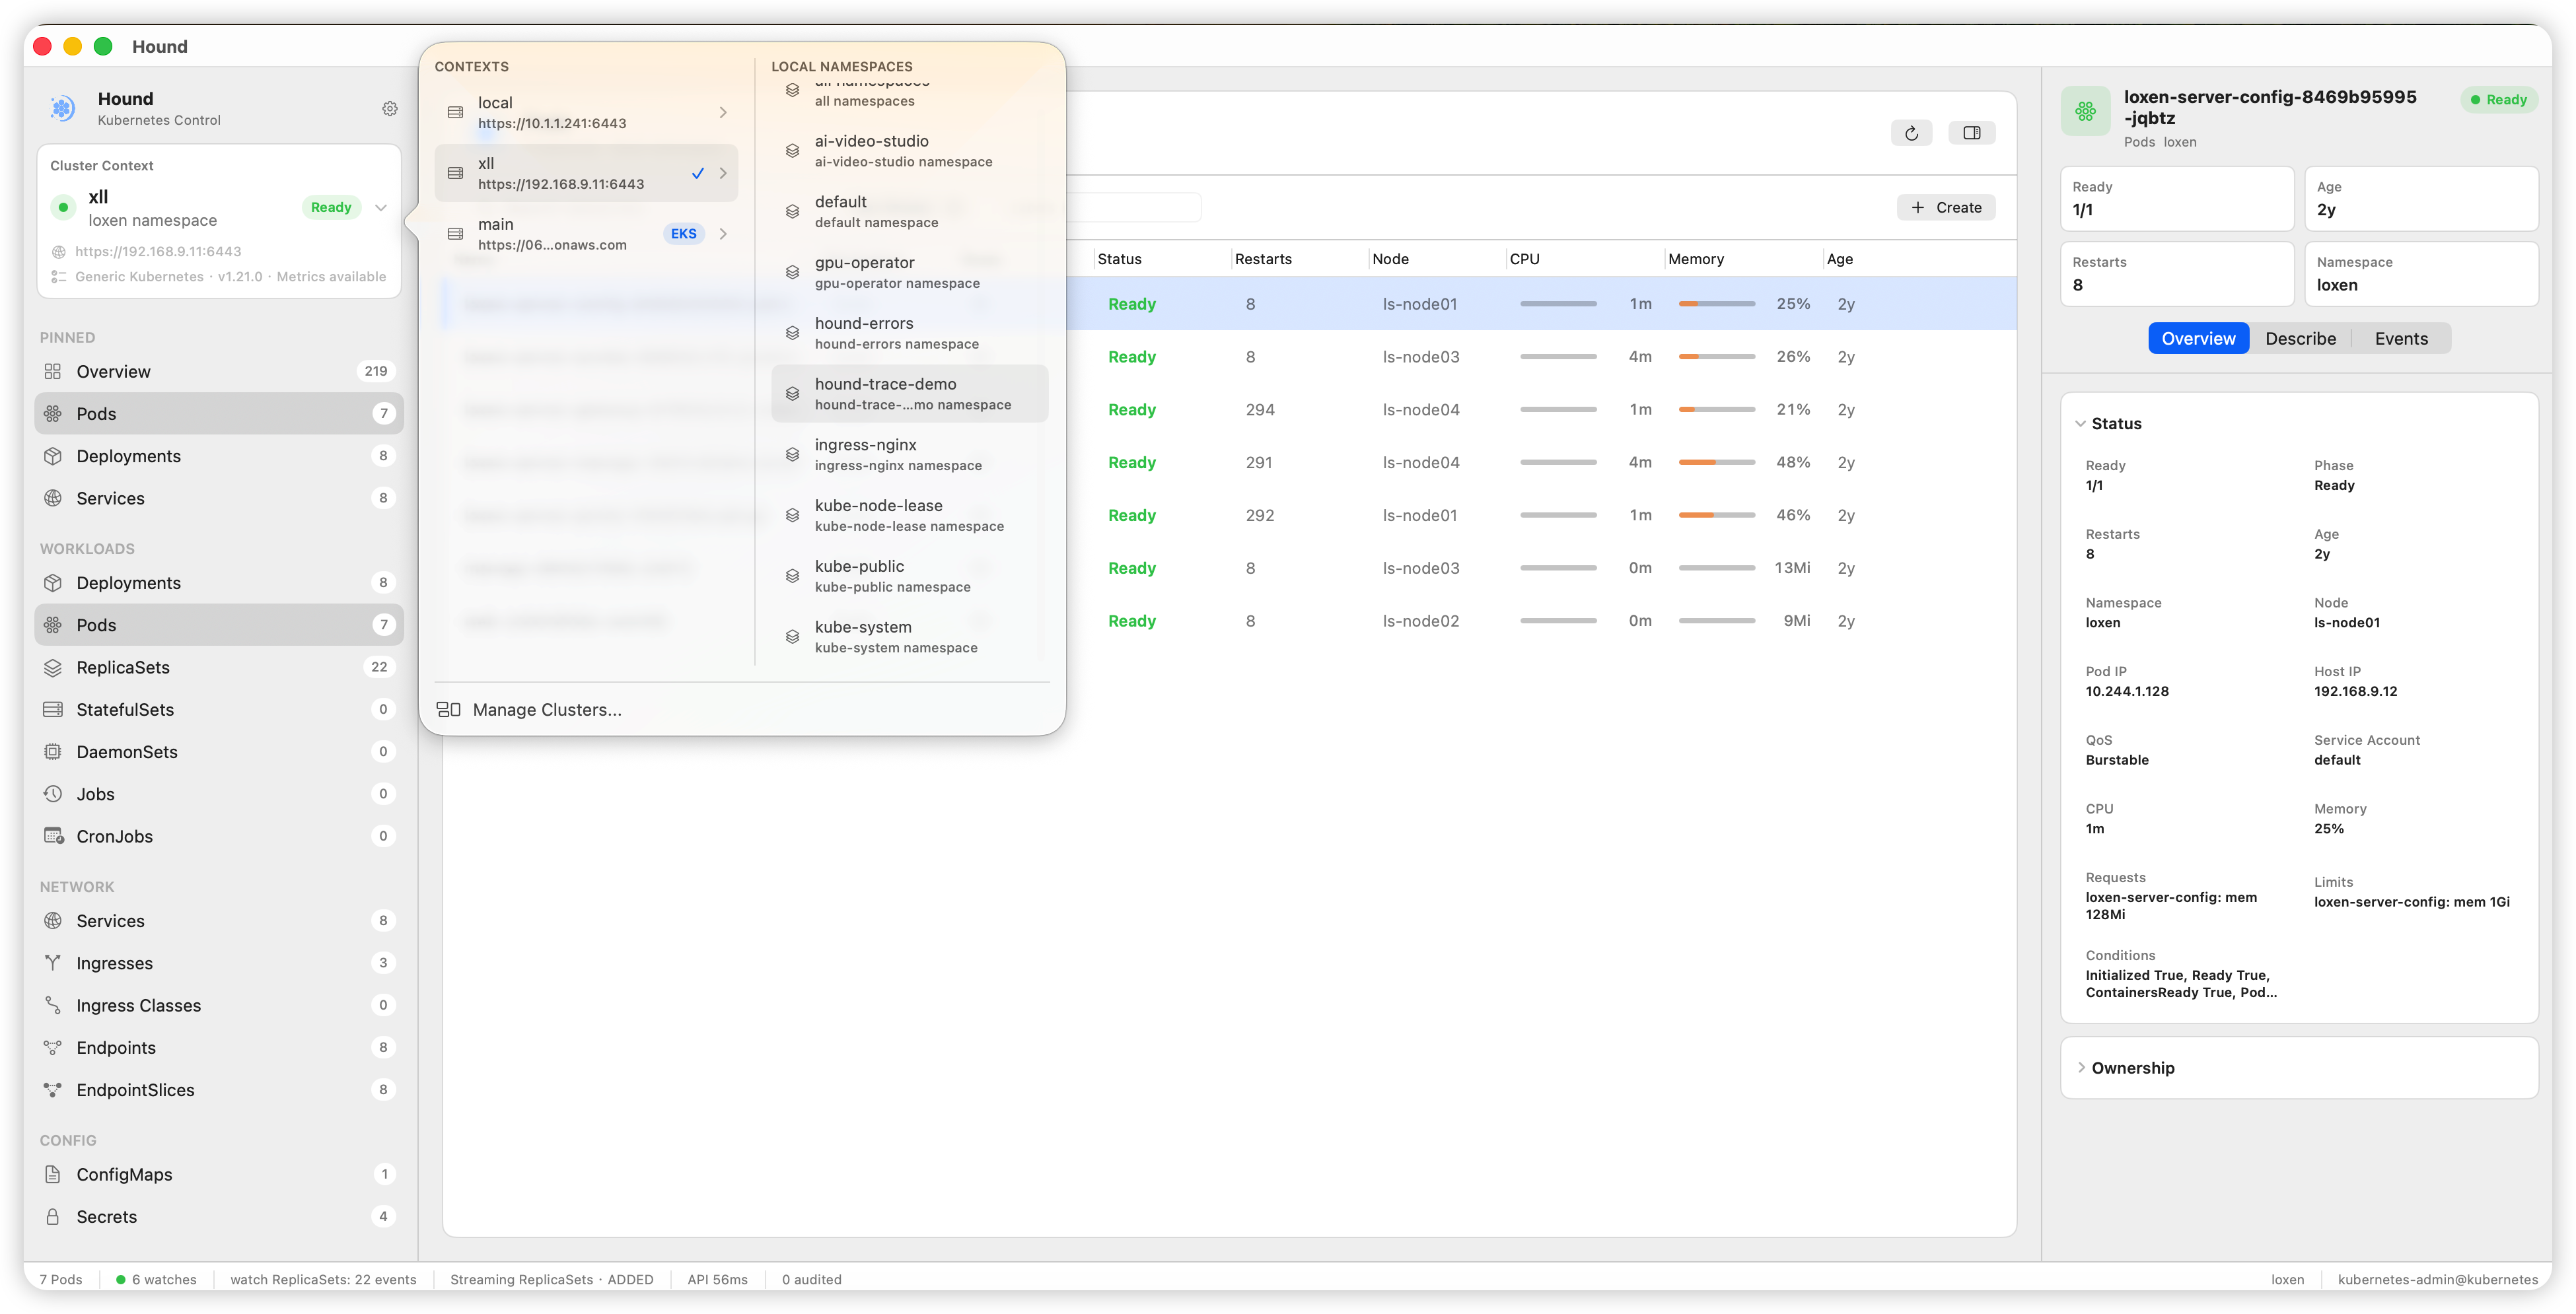Expand the local context chevron
The width and height of the screenshot is (2576, 1314).
click(x=723, y=112)
